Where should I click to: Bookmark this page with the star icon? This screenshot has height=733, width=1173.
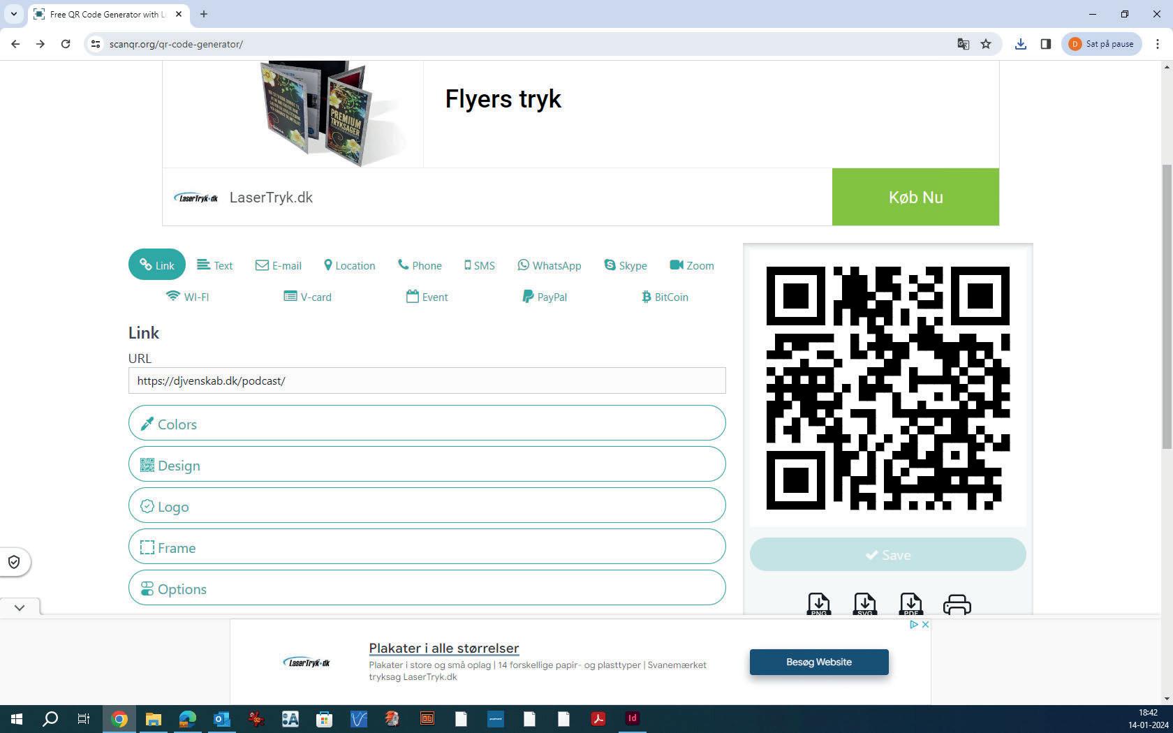[986, 44]
